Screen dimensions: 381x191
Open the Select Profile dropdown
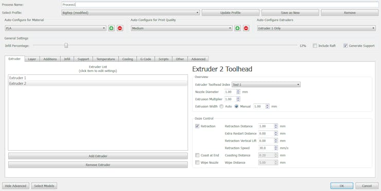(x=130, y=13)
